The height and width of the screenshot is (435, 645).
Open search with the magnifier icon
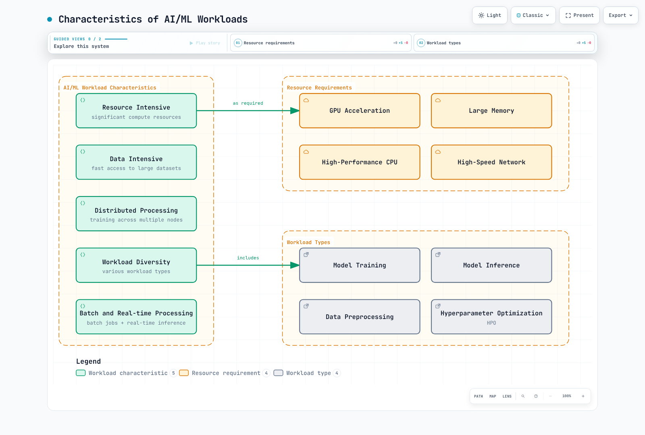coord(523,396)
